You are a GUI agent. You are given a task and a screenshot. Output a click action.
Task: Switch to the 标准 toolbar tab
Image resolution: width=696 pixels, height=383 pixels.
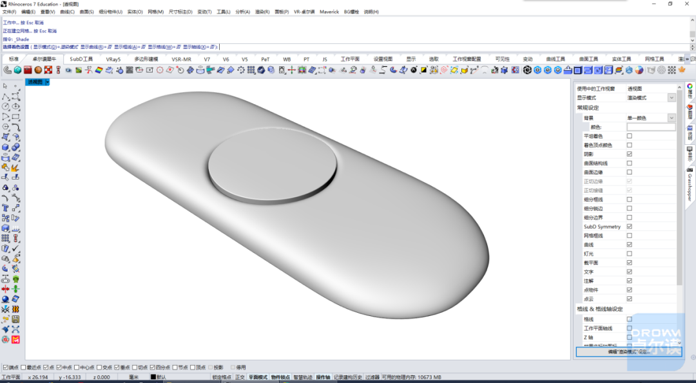[x=14, y=59]
